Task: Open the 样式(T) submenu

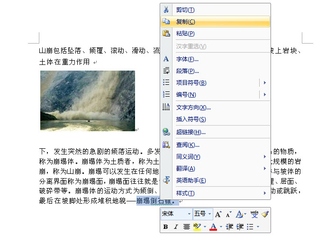Action: (216, 193)
